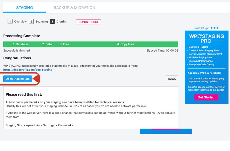Screen dimensions: 230x151
Task: Select the STAGING tab
Action: [24, 8]
